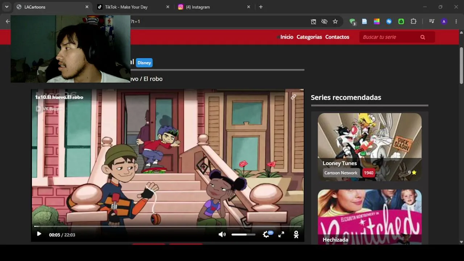Mute the video player volume

(x=222, y=235)
